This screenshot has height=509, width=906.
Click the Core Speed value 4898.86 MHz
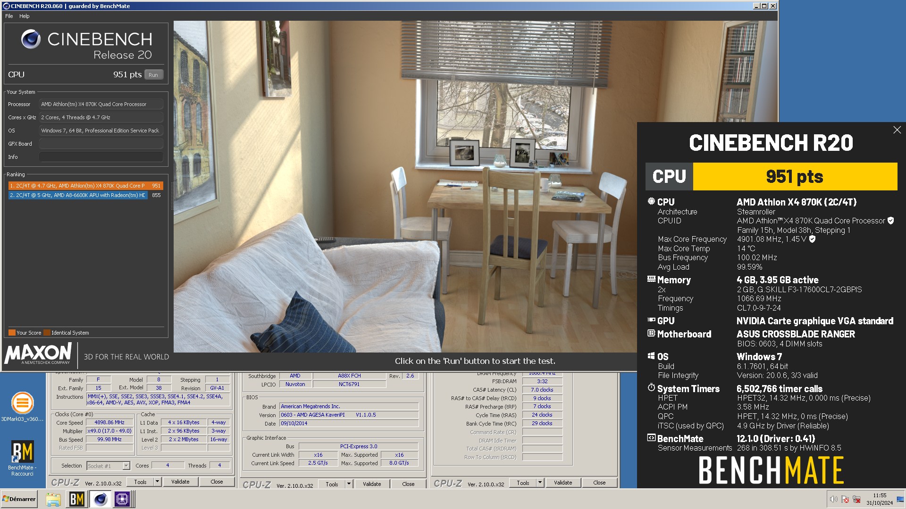109,423
